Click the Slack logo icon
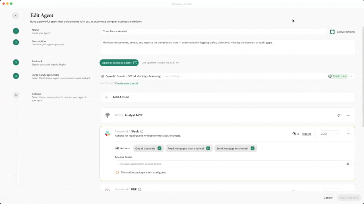The image size is (364, 204). pyautogui.click(x=107, y=133)
